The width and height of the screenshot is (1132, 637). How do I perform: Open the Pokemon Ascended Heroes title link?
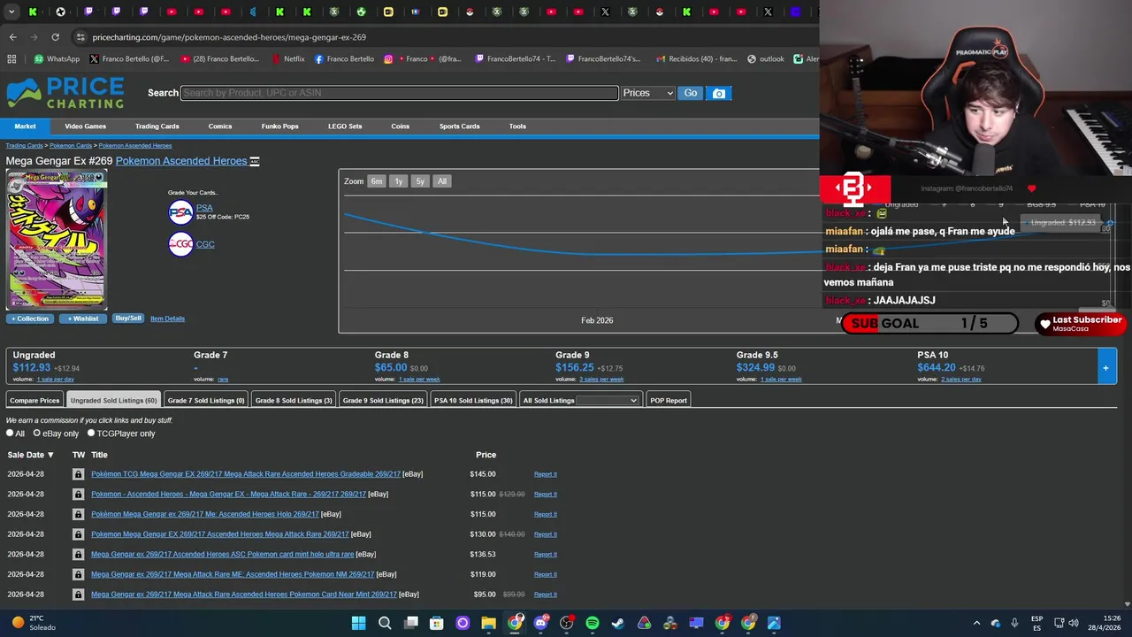coord(181,161)
